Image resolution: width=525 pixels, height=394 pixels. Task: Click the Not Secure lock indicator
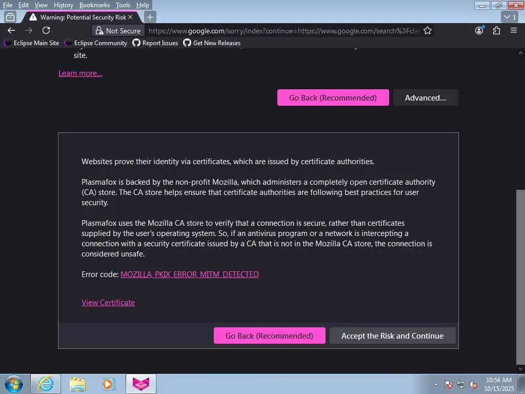point(118,31)
